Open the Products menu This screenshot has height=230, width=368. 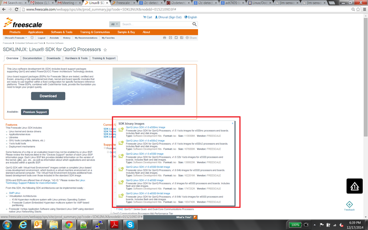pos(15,32)
